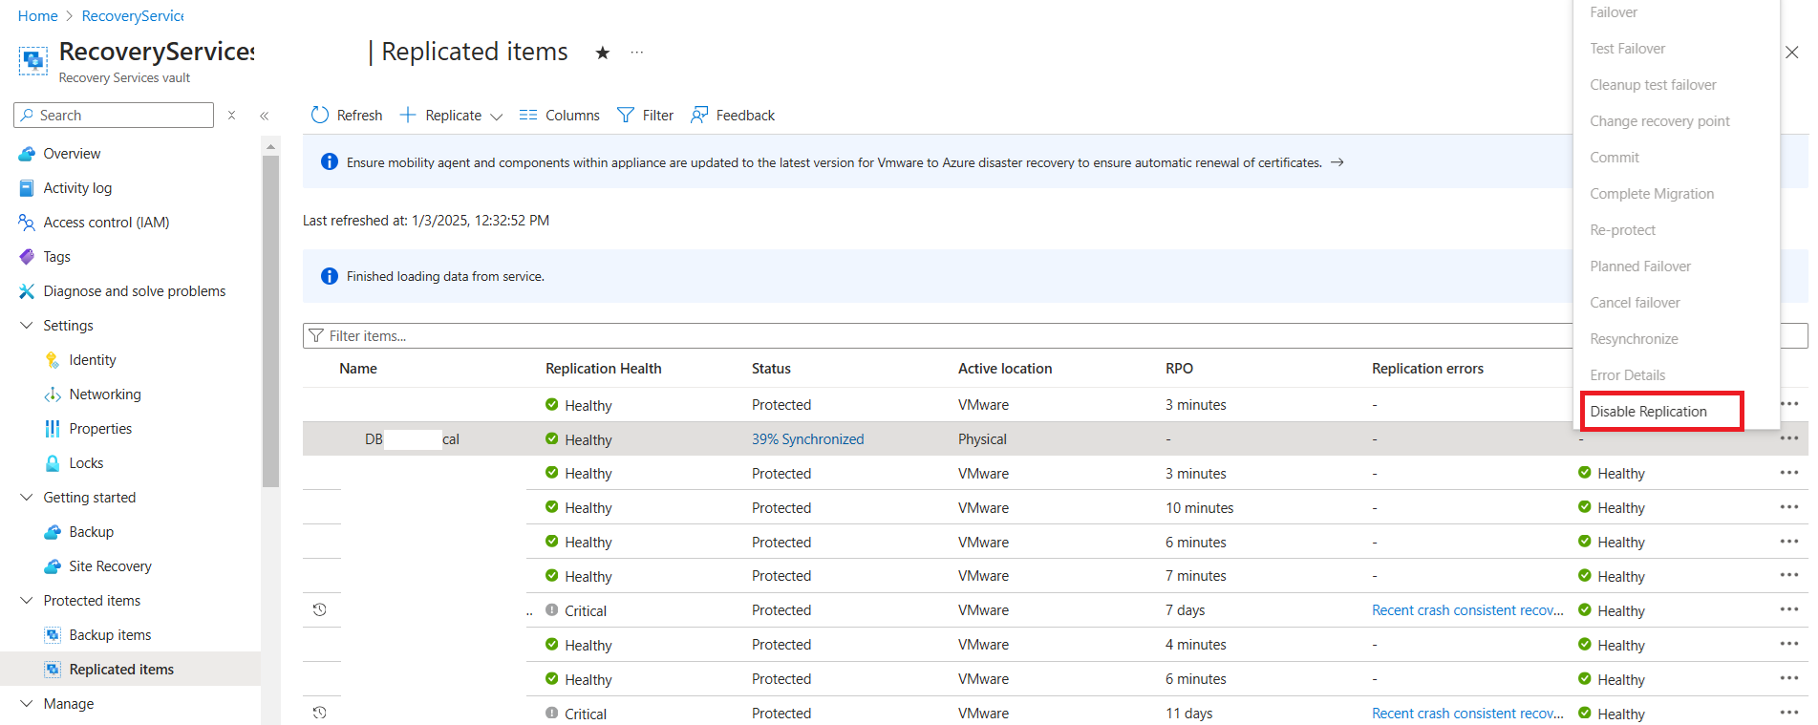
Task: Open error link for 7 days RPO row
Action: [1467, 610]
